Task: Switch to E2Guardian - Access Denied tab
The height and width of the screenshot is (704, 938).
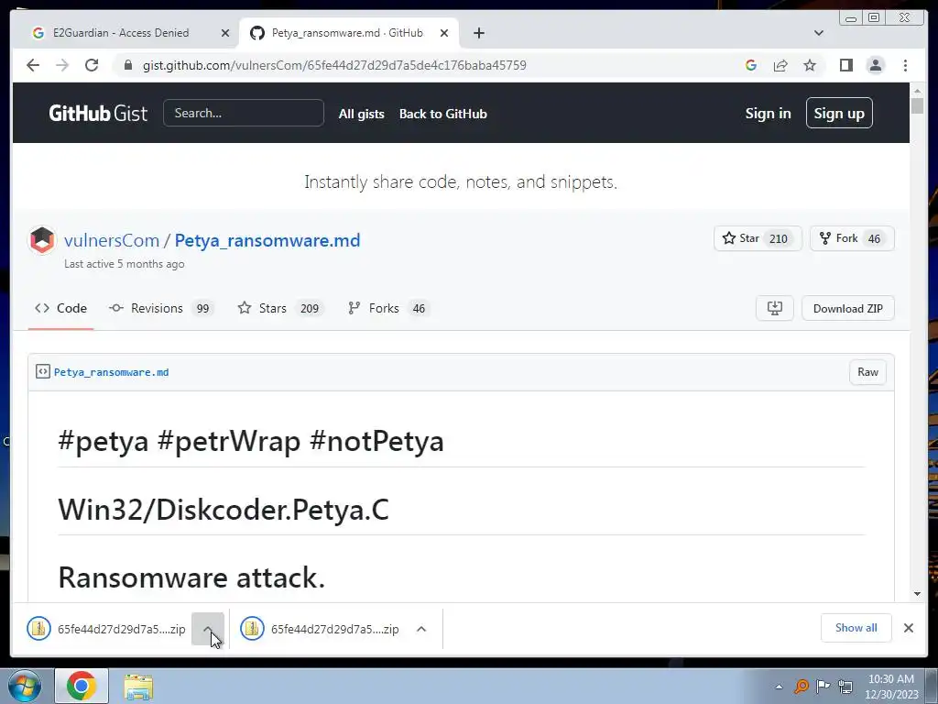Action: (x=121, y=33)
